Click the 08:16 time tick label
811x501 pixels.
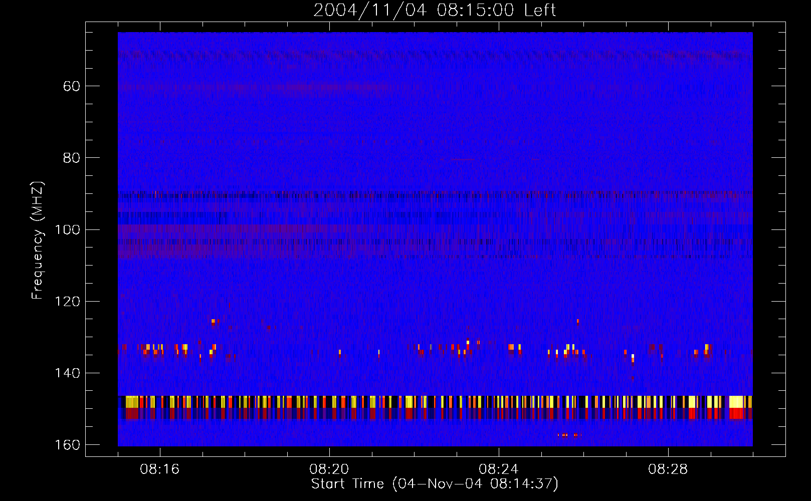point(160,469)
